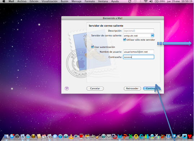Click the Descripción optional text field
This screenshot has height=141, width=194.
coord(139,31)
